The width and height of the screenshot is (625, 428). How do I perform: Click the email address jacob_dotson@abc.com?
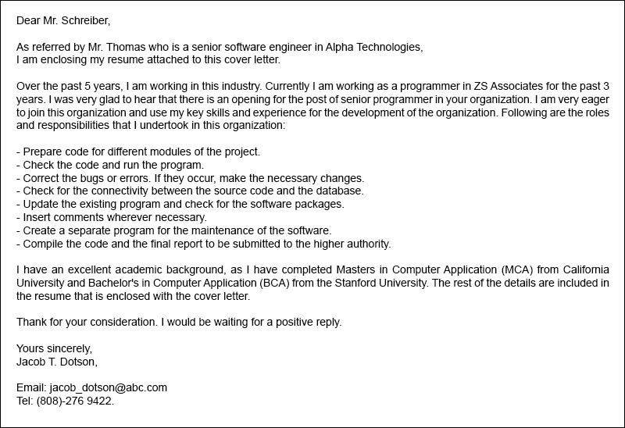tap(108, 387)
